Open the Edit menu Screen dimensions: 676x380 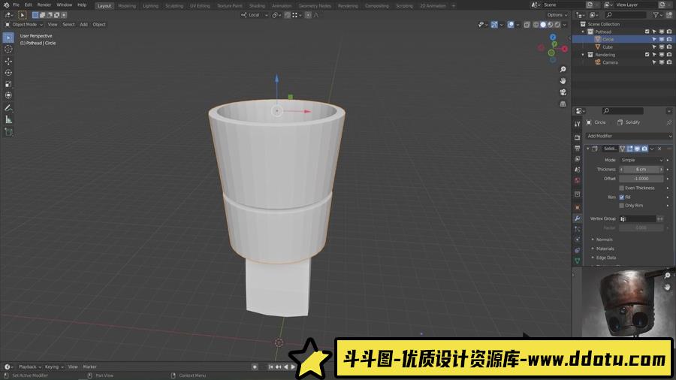pos(28,5)
